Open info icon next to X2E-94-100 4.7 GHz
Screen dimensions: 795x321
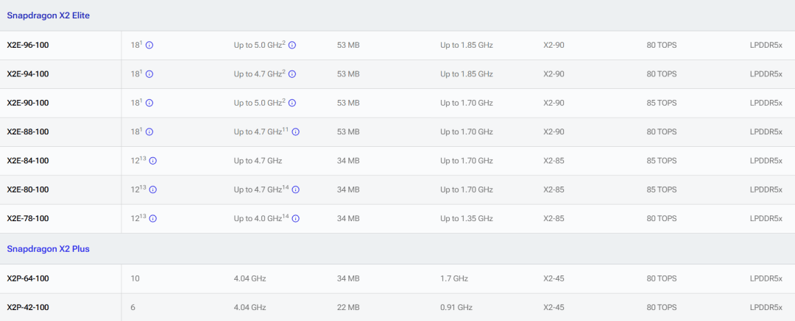click(x=292, y=74)
